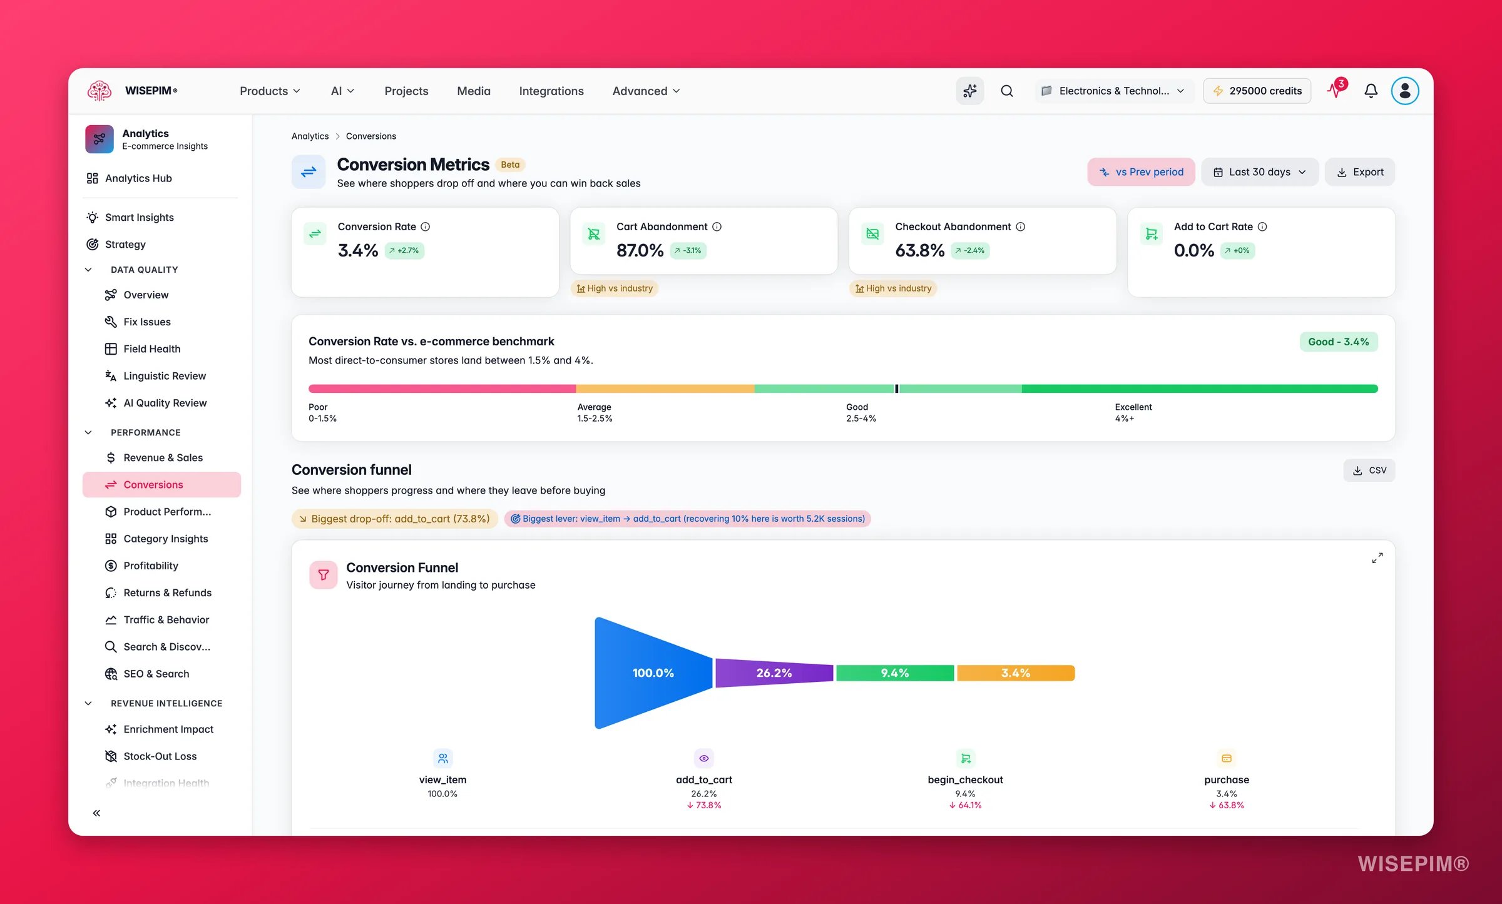Click the purchase card stage icon
Viewport: 1502px width, 904px height.
1227,758
